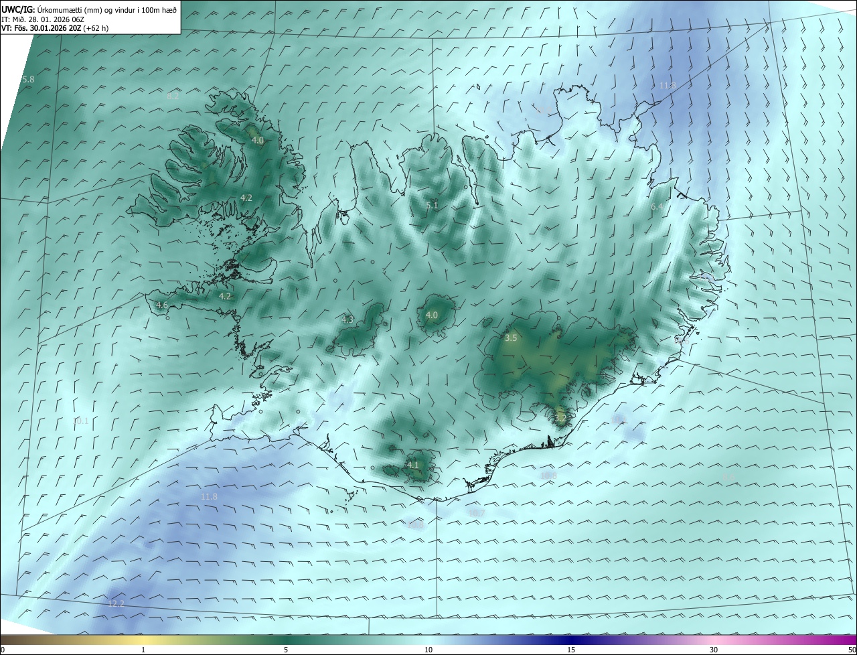The image size is (857, 655).
Task: Click the 4.6 value on Snæfellsnes peninsula
Action: [161, 305]
